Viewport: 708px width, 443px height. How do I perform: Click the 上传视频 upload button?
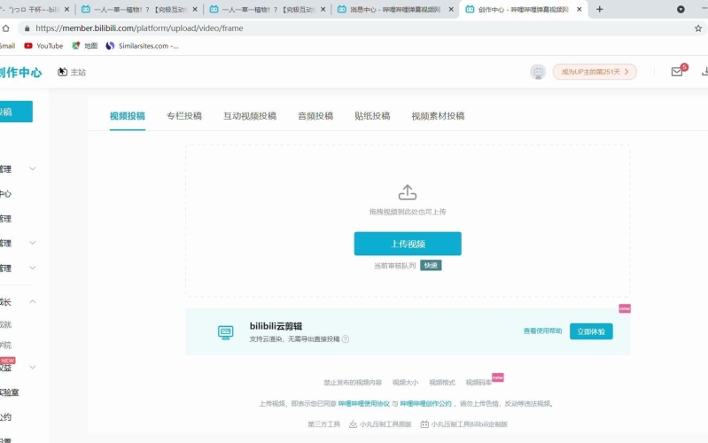[x=408, y=244]
